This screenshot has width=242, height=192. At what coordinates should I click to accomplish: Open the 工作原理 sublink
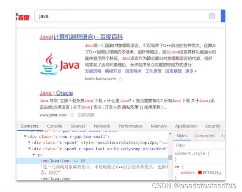coord(153,71)
